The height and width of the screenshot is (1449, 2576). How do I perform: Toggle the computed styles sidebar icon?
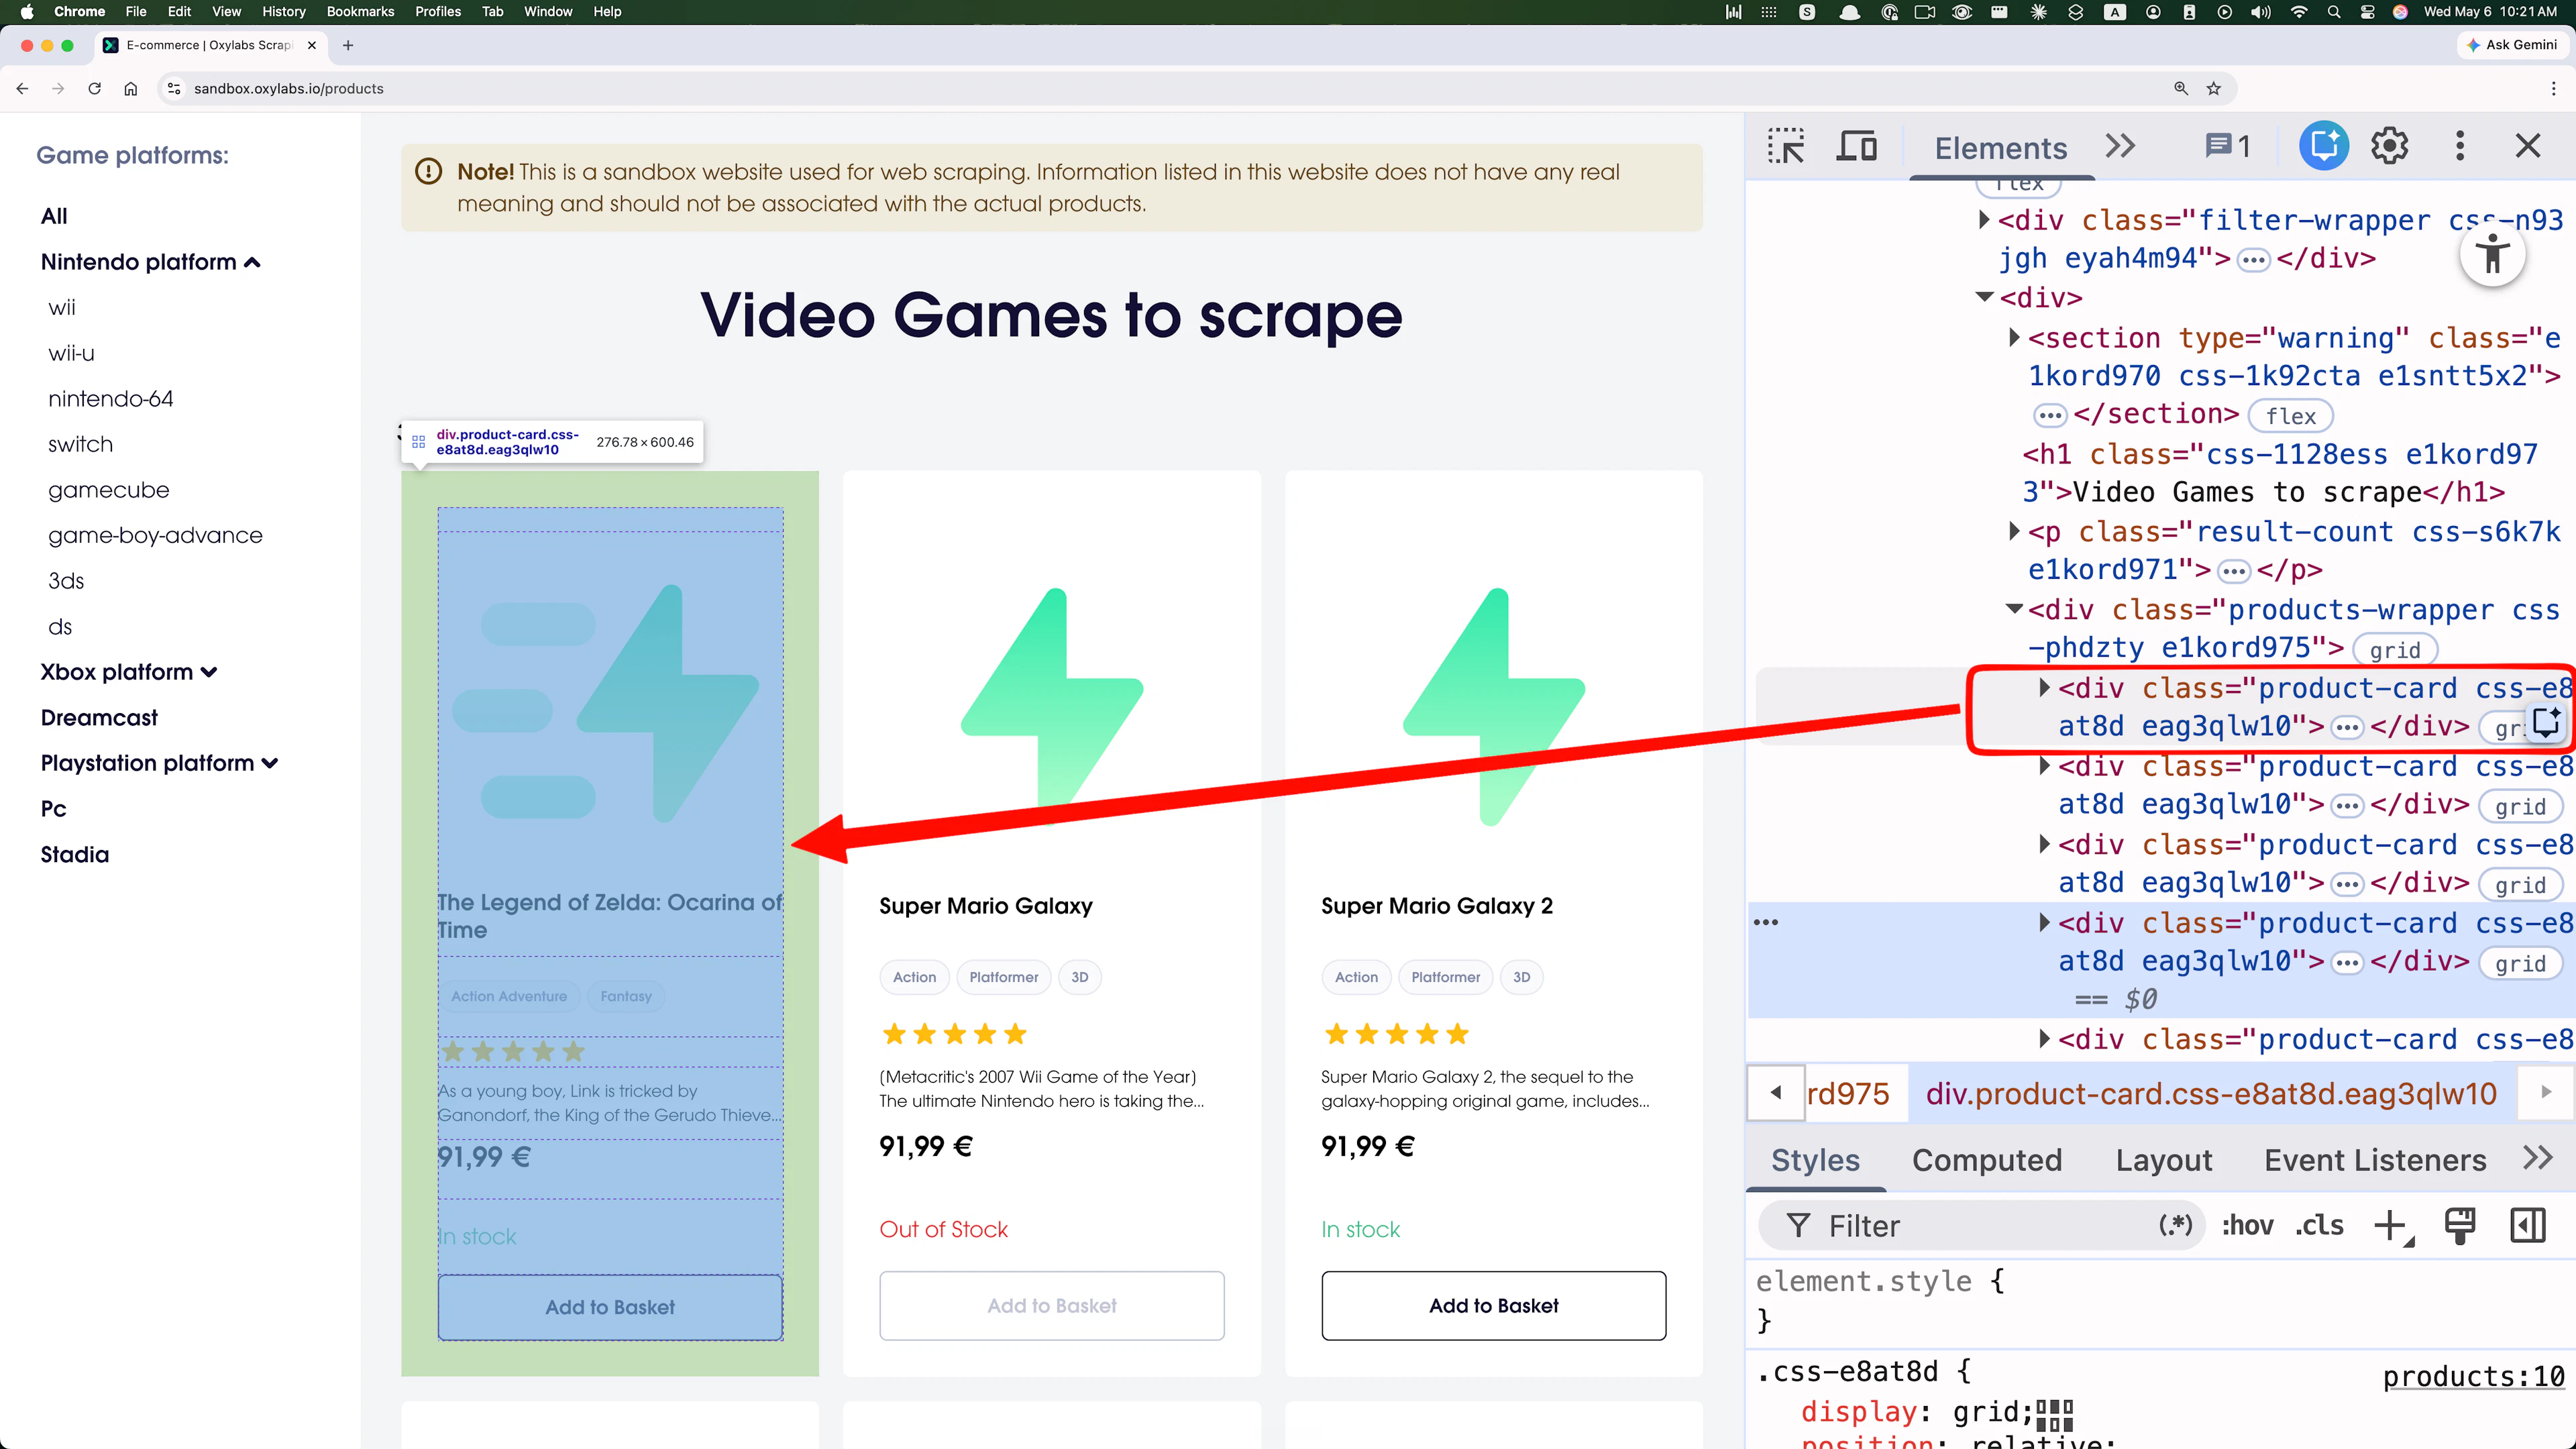click(x=2528, y=1226)
